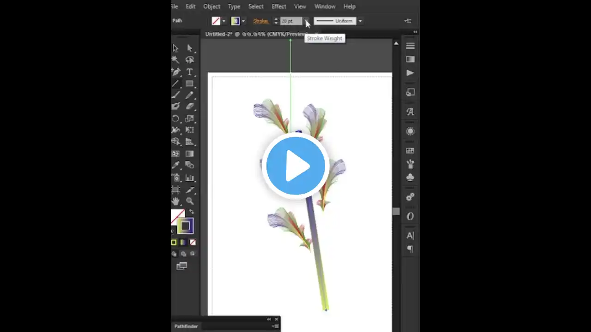Choose the Gradient tool in Tools panel
Image resolution: width=591 pixels, height=332 pixels.
pyautogui.click(x=189, y=154)
